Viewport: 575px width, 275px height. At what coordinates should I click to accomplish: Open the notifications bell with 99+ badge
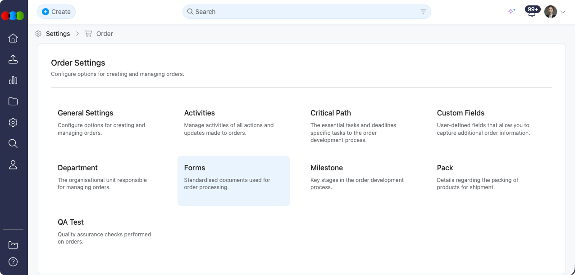click(532, 12)
